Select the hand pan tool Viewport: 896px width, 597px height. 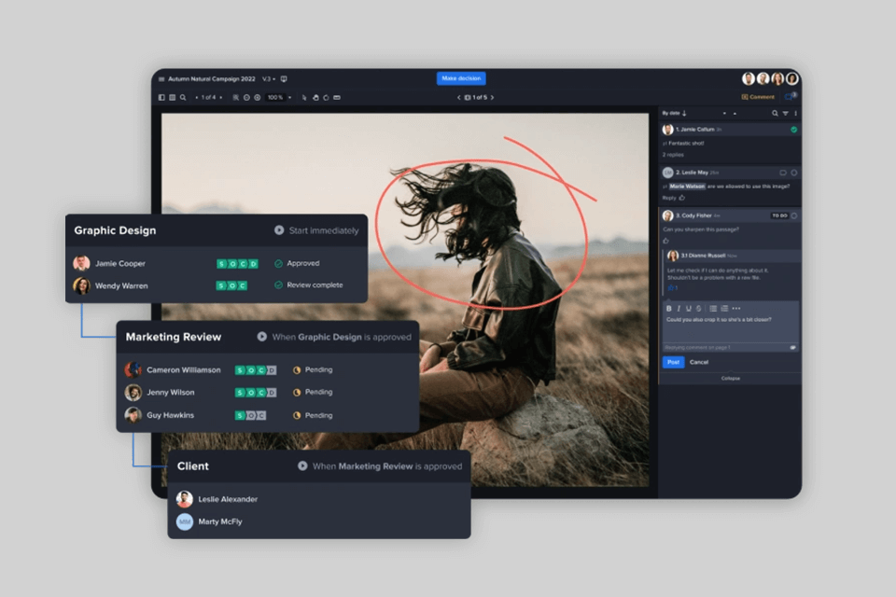(315, 97)
